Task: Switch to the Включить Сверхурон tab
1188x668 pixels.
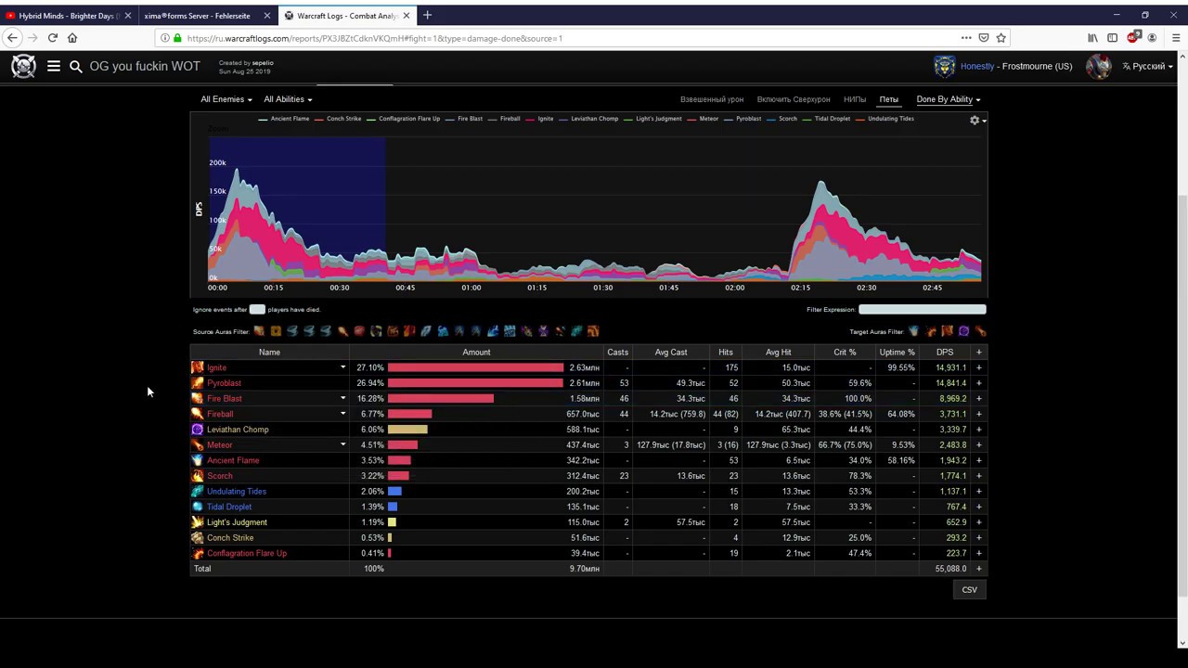Action: click(794, 99)
